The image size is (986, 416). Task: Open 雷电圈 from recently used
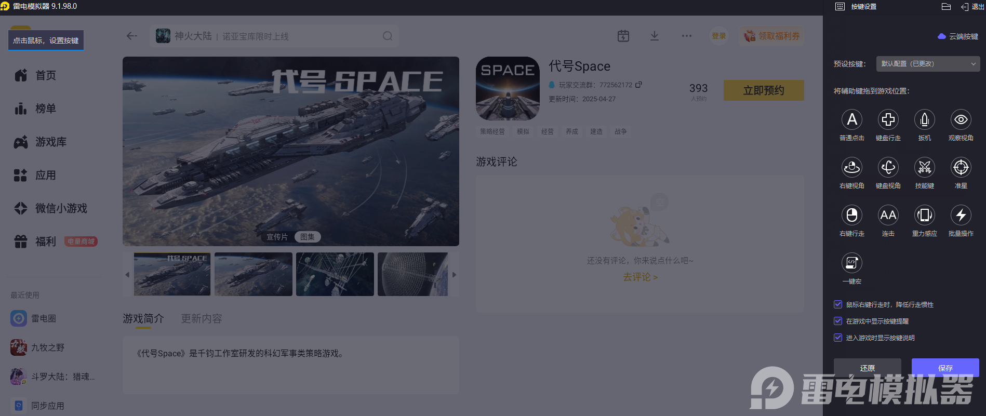pyautogui.click(x=33, y=318)
